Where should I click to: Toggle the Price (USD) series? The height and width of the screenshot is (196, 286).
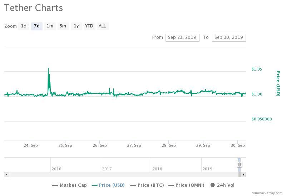pos(108,185)
